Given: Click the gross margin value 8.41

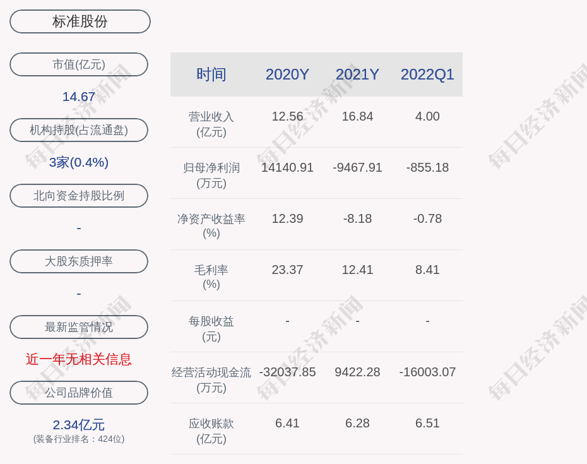Looking at the screenshot, I should (x=427, y=270).
